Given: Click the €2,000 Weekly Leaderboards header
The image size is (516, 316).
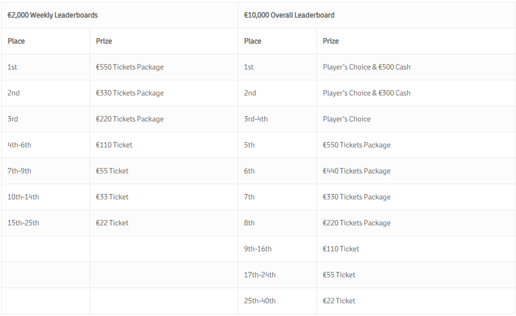Looking at the screenshot, I should [x=53, y=15].
